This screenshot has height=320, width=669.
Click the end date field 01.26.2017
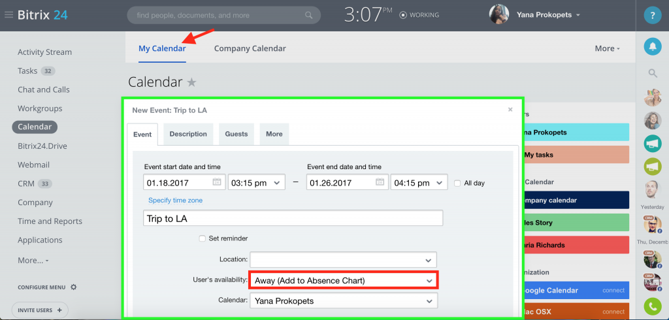point(347,183)
